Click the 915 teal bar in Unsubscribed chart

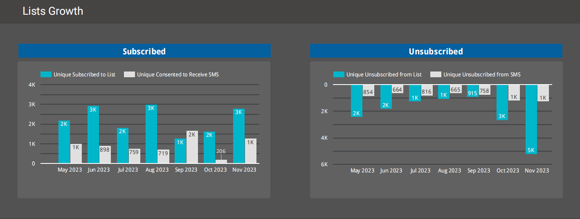click(472, 91)
